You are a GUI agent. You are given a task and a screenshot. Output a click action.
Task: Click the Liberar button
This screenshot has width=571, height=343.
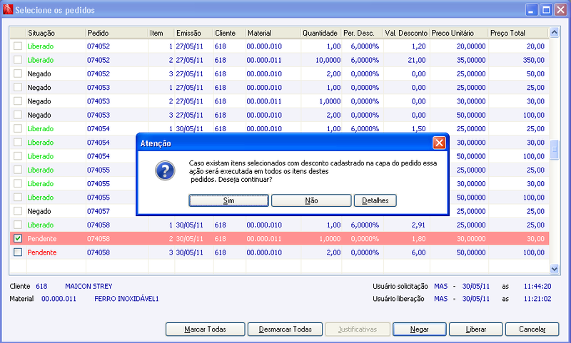[x=475, y=329]
